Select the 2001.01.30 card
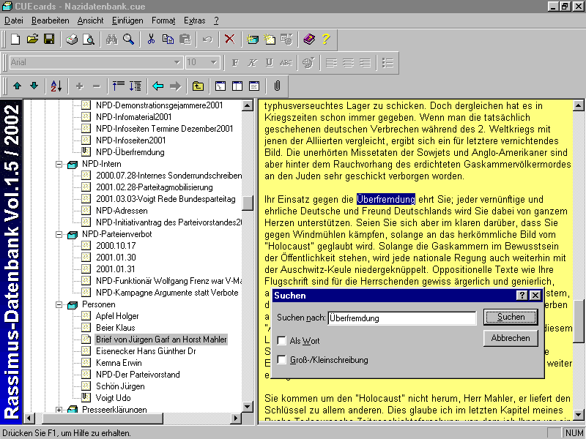The height and width of the screenshot is (439, 586). point(116,258)
